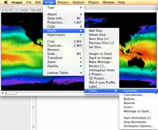Expand the Lookup Tables submenu

pyautogui.click(x=63, y=73)
